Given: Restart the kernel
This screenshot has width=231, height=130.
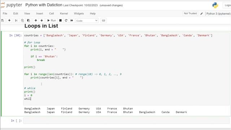Looking at the screenshot, I should (66, 21).
